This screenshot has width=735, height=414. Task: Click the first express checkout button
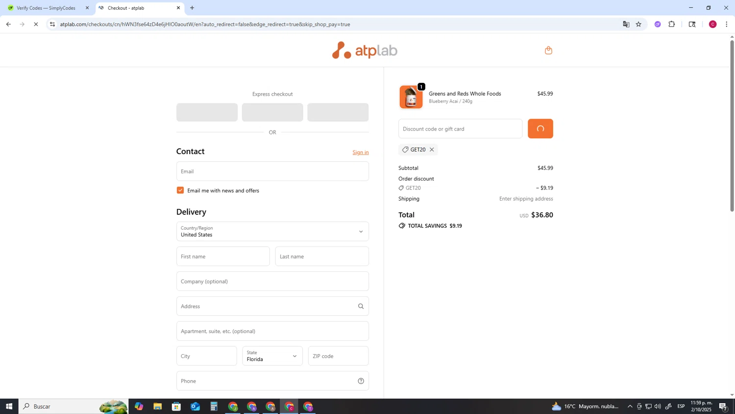pyautogui.click(x=207, y=112)
